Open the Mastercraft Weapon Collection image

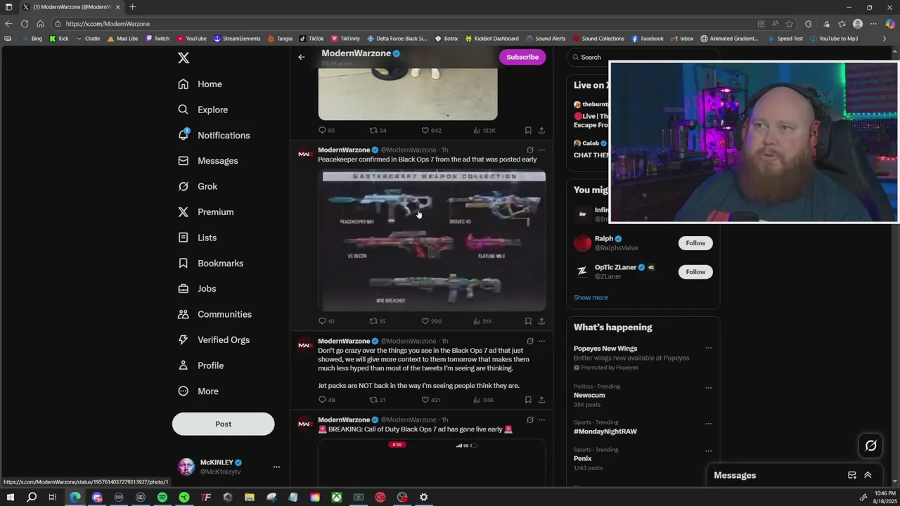432,240
